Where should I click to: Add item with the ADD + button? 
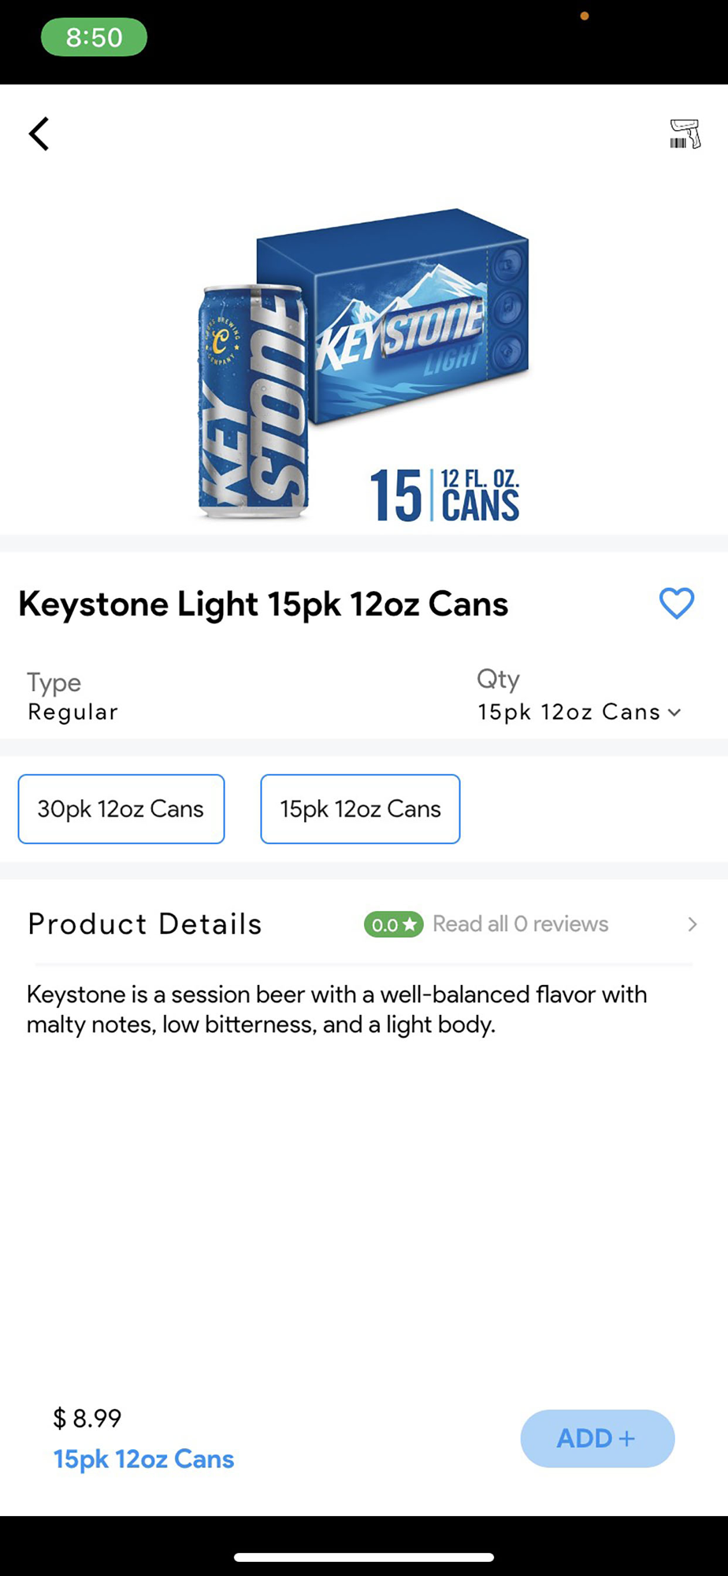tap(597, 1438)
